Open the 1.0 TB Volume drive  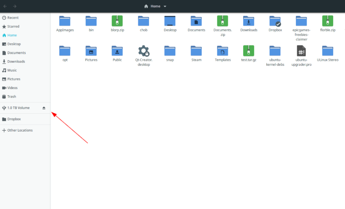(19, 108)
